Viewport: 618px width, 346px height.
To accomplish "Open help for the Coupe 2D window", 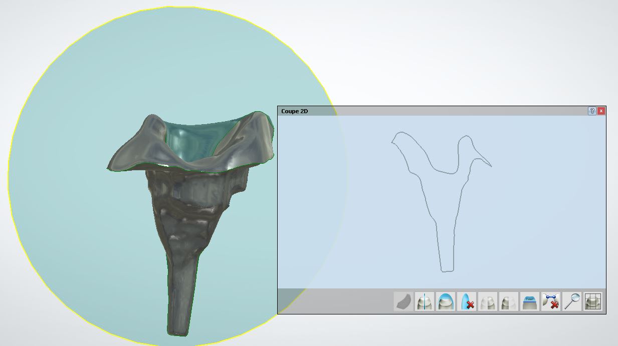I will click(x=592, y=111).
